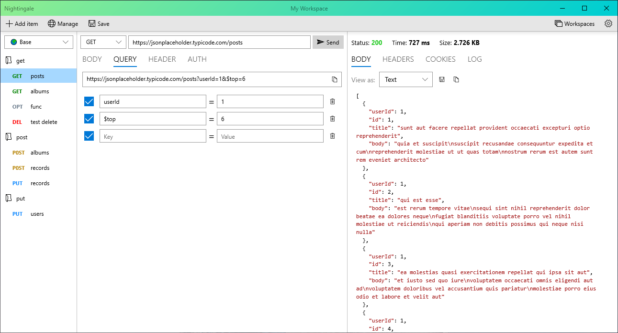The height and width of the screenshot is (333, 618).
Task: Click the Add item button label
Action: 26,24
